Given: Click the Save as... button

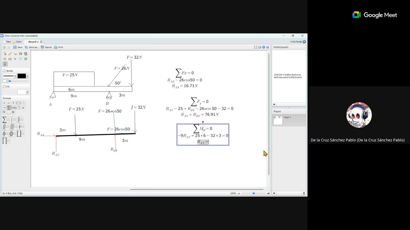Looking at the screenshot, I should pyautogui.click(x=32, y=47).
